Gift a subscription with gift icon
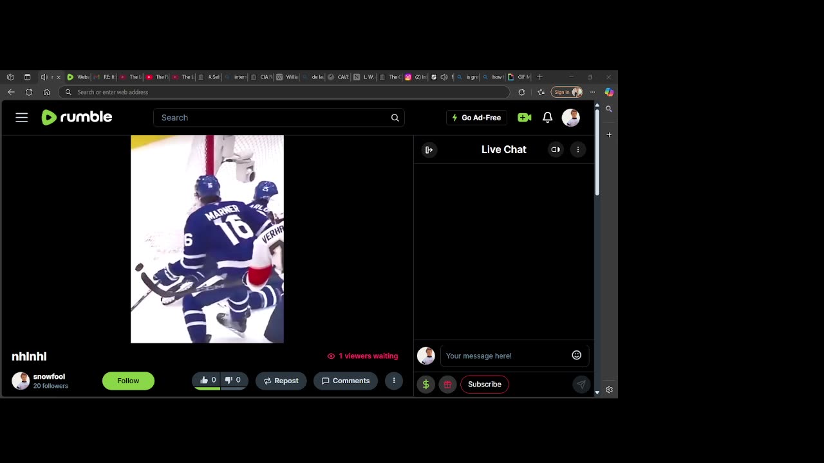Viewport: 824px width, 463px height. [447, 385]
